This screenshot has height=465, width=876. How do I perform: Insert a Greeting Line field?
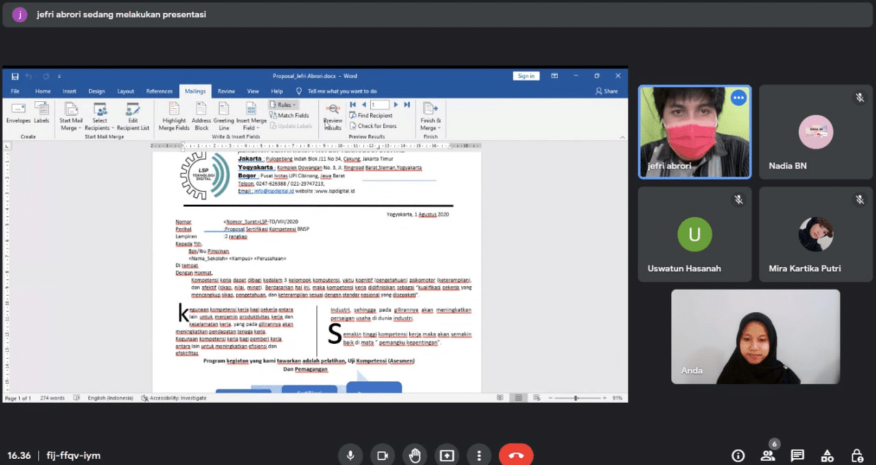(x=224, y=116)
